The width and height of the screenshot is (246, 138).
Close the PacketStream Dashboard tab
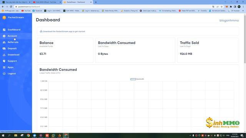(x=91, y=2)
